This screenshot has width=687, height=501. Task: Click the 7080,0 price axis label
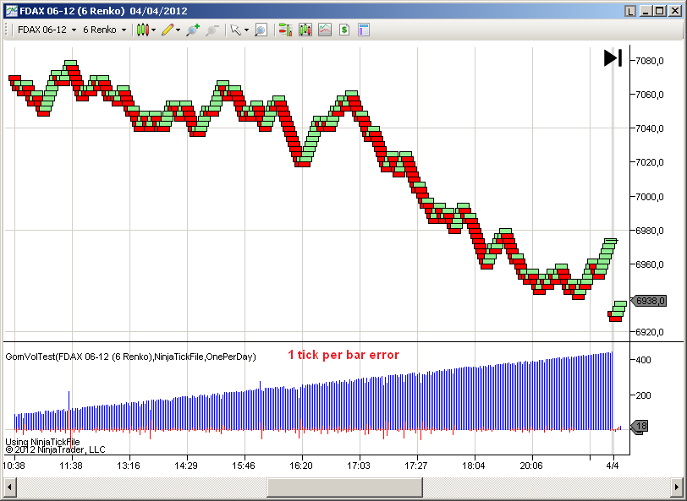pos(649,61)
